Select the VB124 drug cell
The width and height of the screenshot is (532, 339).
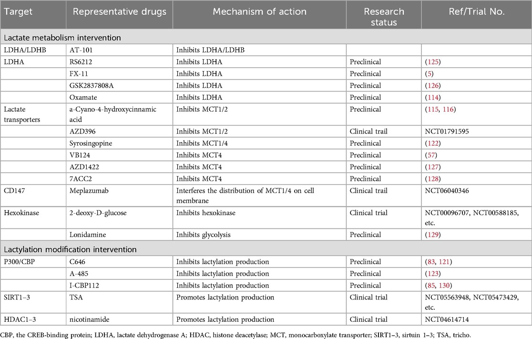[120, 155]
